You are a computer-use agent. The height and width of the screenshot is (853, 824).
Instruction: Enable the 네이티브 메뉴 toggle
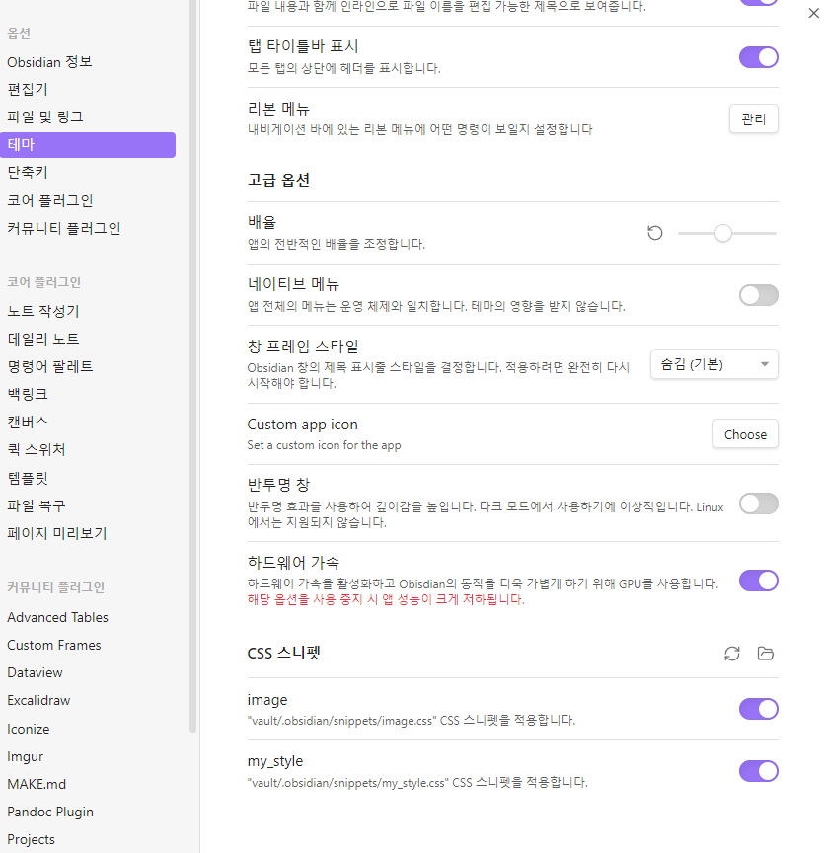(758, 295)
